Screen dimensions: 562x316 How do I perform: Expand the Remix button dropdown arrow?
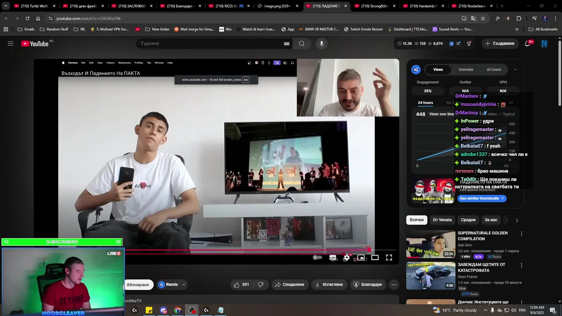click(184, 284)
